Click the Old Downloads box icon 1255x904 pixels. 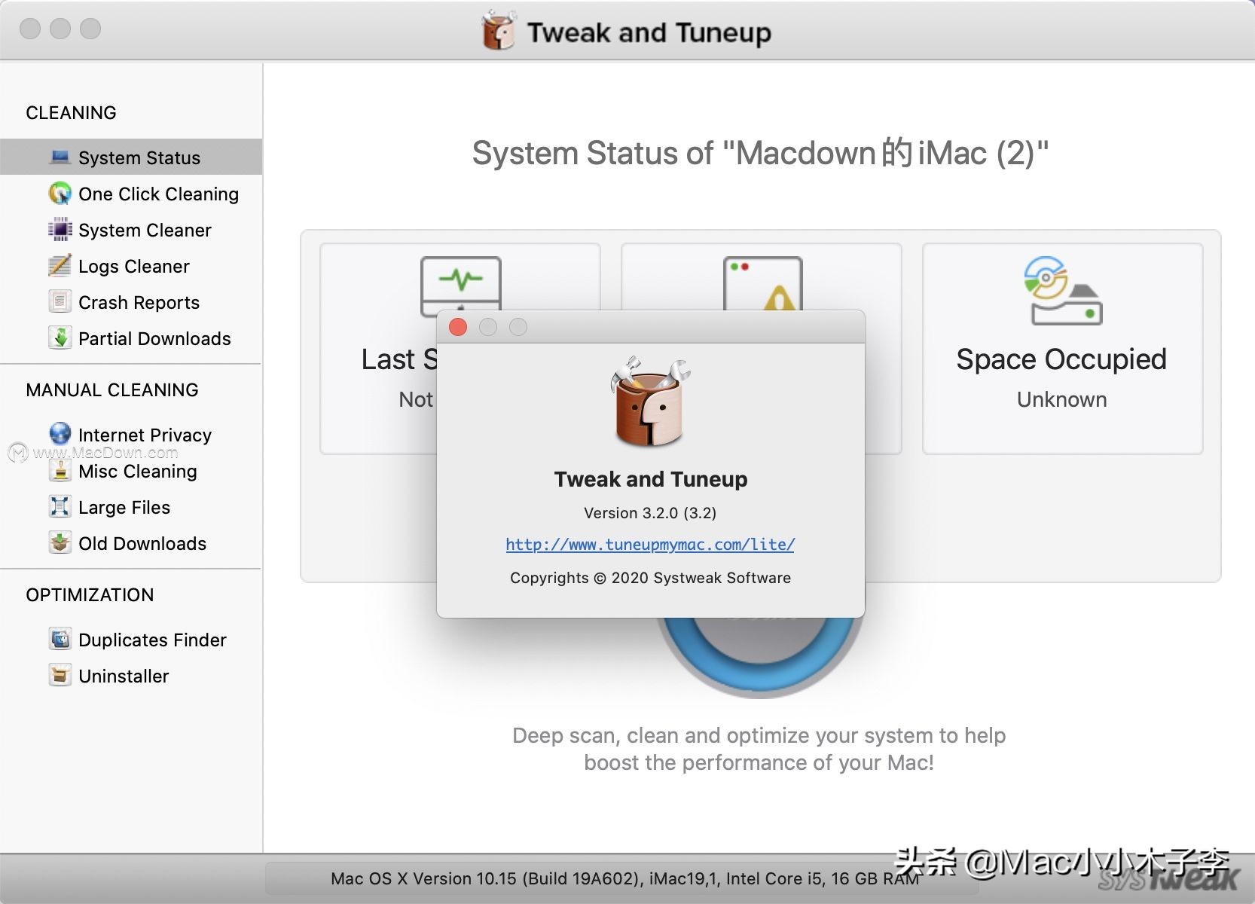pos(59,543)
